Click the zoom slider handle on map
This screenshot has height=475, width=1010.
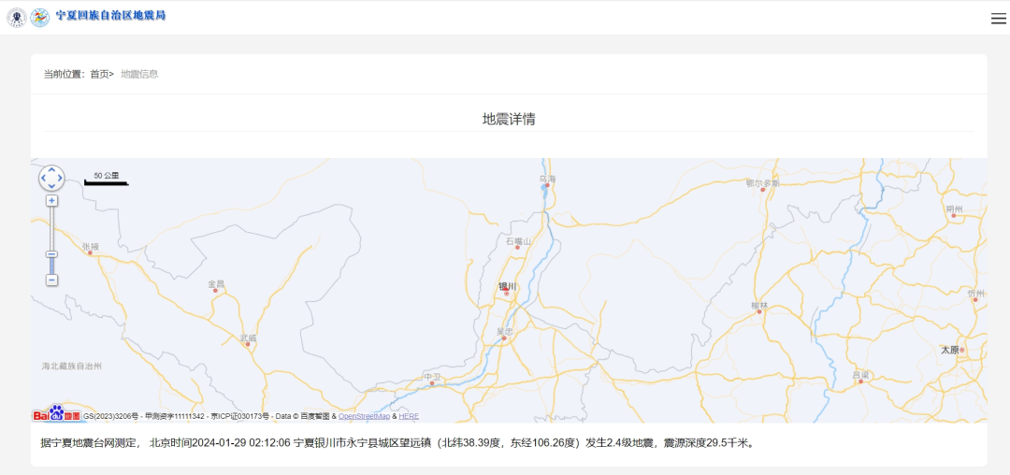tap(51, 254)
